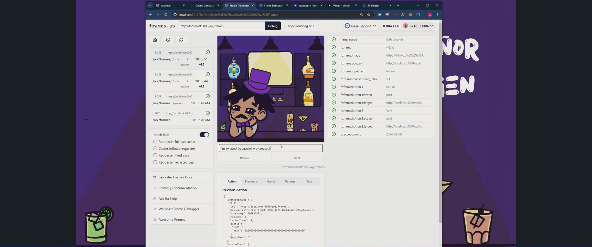This screenshot has width=592, height=247.
Task: Click the Vent frame button
Action: click(297, 158)
